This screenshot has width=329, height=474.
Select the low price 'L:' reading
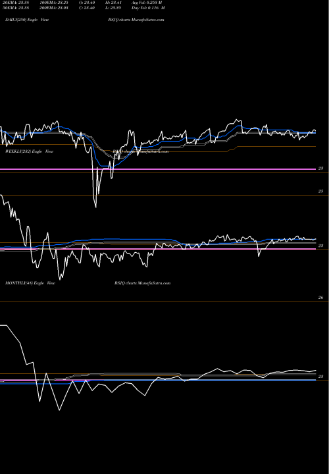pyautogui.click(x=114, y=8)
